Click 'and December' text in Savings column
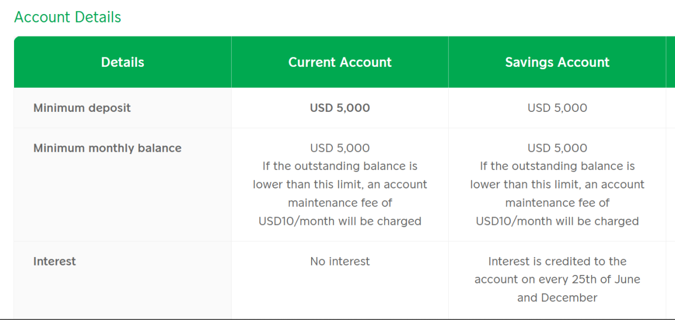The width and height of the screenshot is (675, 320). pos(557,298)
